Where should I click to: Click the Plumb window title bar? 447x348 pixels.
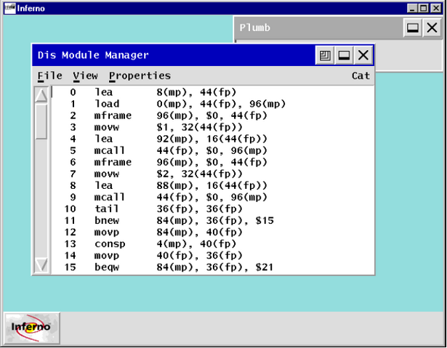tap(319, 28)
